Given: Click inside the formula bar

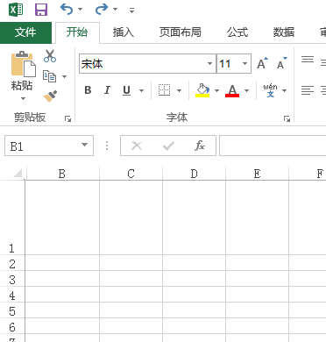Looking at the screenshot, I should [x=273, y=146].
